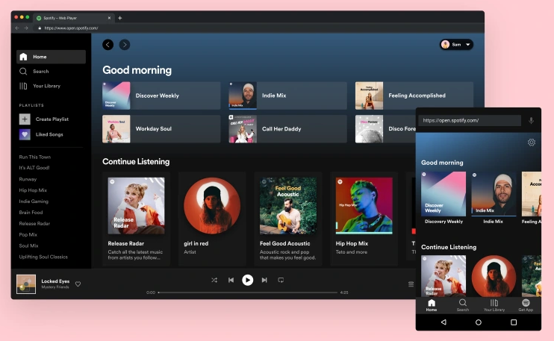Click desktop browser address bar URL
This screenshot has width=554, height=341.
coord(72,28)
